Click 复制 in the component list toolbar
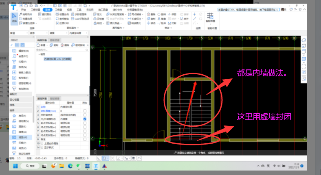321x175 pixels. [x=54, y=45]
